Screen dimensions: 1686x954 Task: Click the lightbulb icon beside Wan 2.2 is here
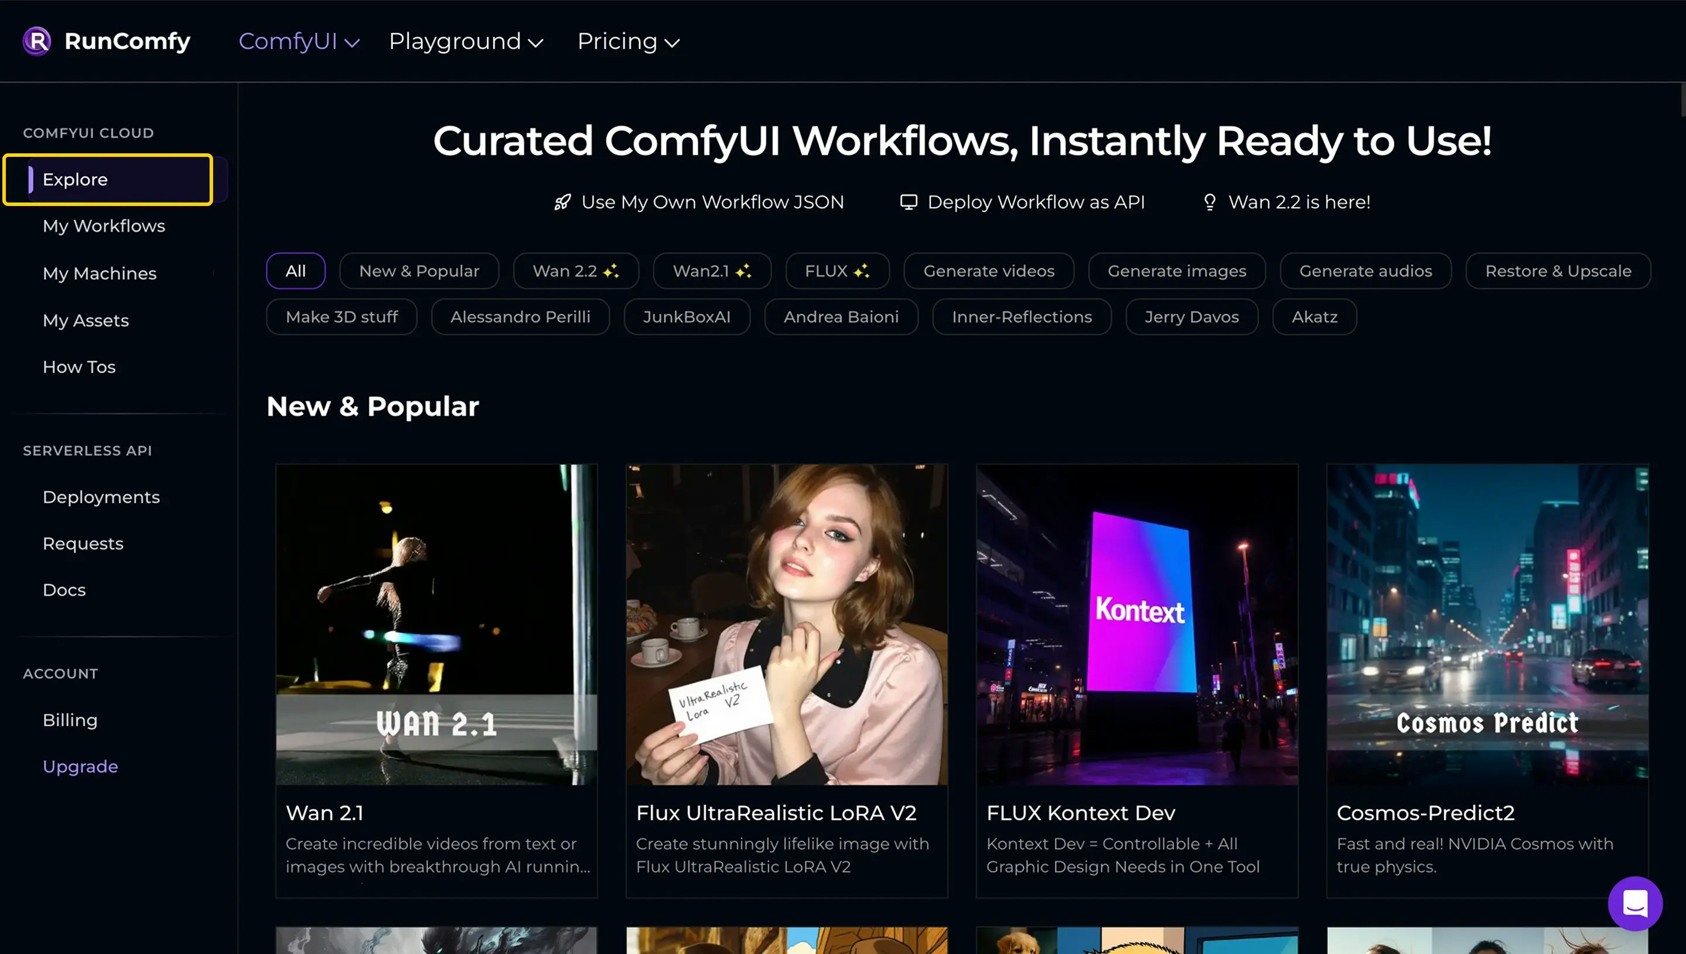pos(1209,202)
